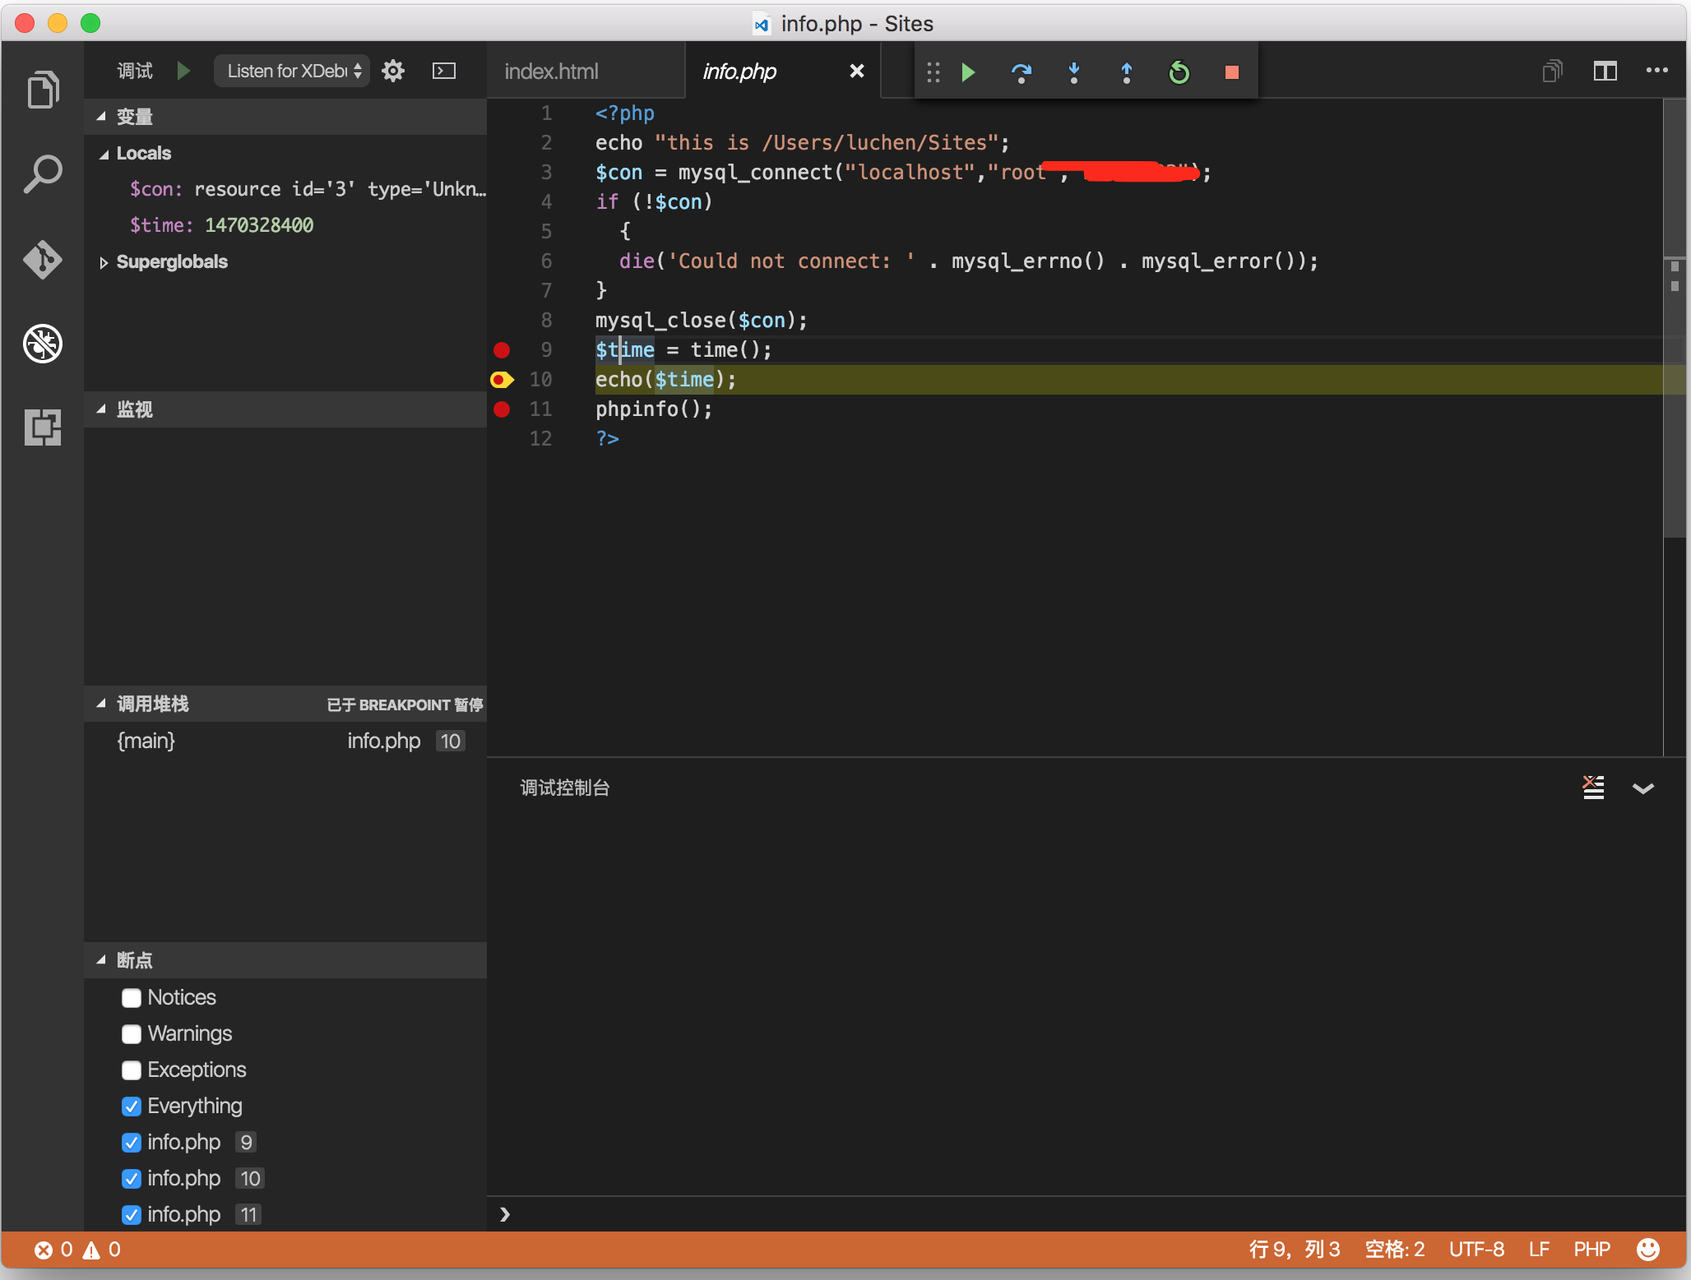Disable info.php line 10 breakpoint checkbox
This screenshot has height=1280, width=1691.
(x=132, y=1179)
